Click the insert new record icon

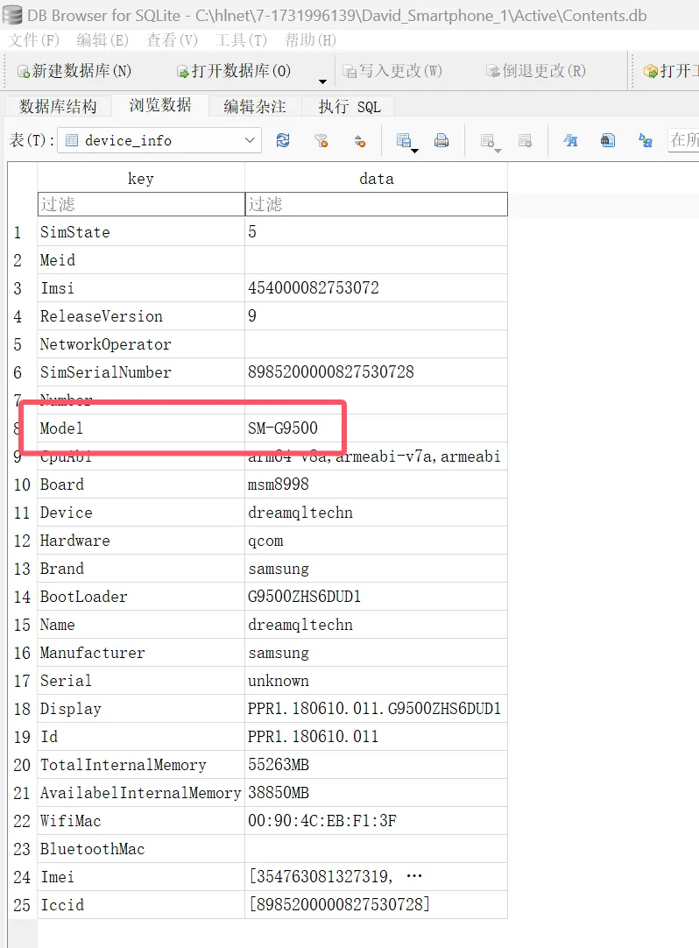pyautogui.click(x=487, y=141)
